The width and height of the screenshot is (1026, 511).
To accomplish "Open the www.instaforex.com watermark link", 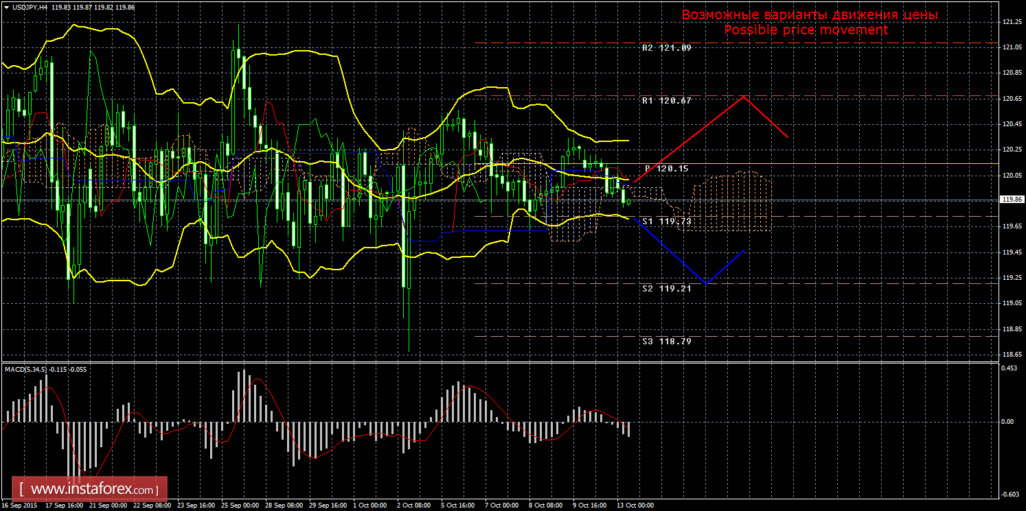I will click(93, 490).
